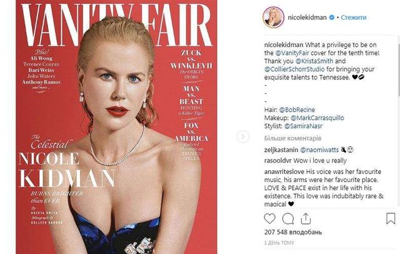Open the @SamiraNasr stylist credit
Viewport: 400px width, 254px height.
(x=303, y=126)
